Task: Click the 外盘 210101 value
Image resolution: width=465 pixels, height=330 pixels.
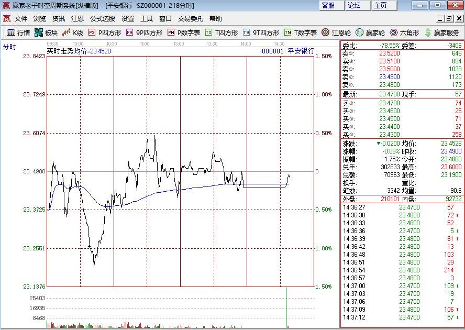Action: click(390, 199)
